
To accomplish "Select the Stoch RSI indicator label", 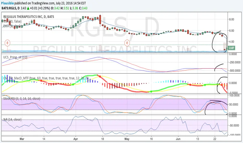I will pos(22,99).
